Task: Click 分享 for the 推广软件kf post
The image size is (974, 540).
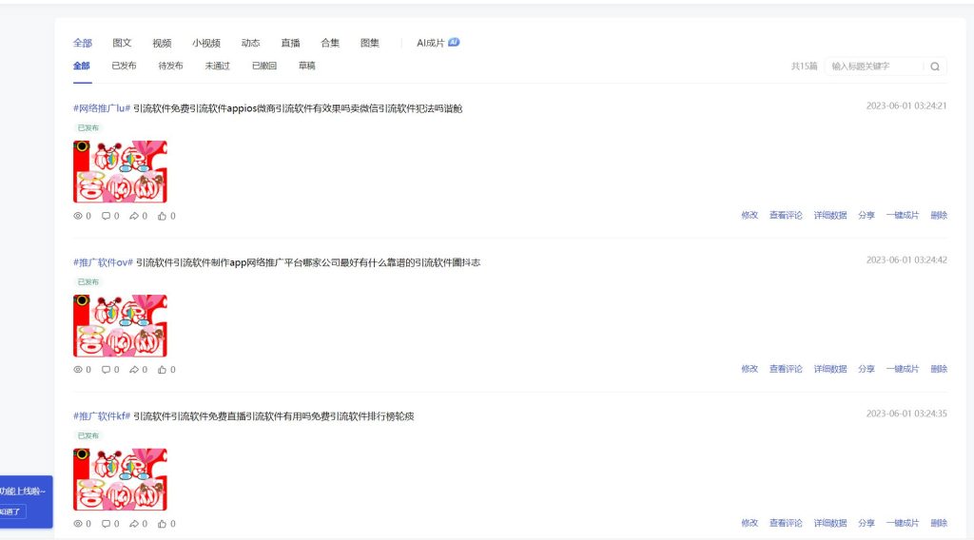Action: [867, 523]
